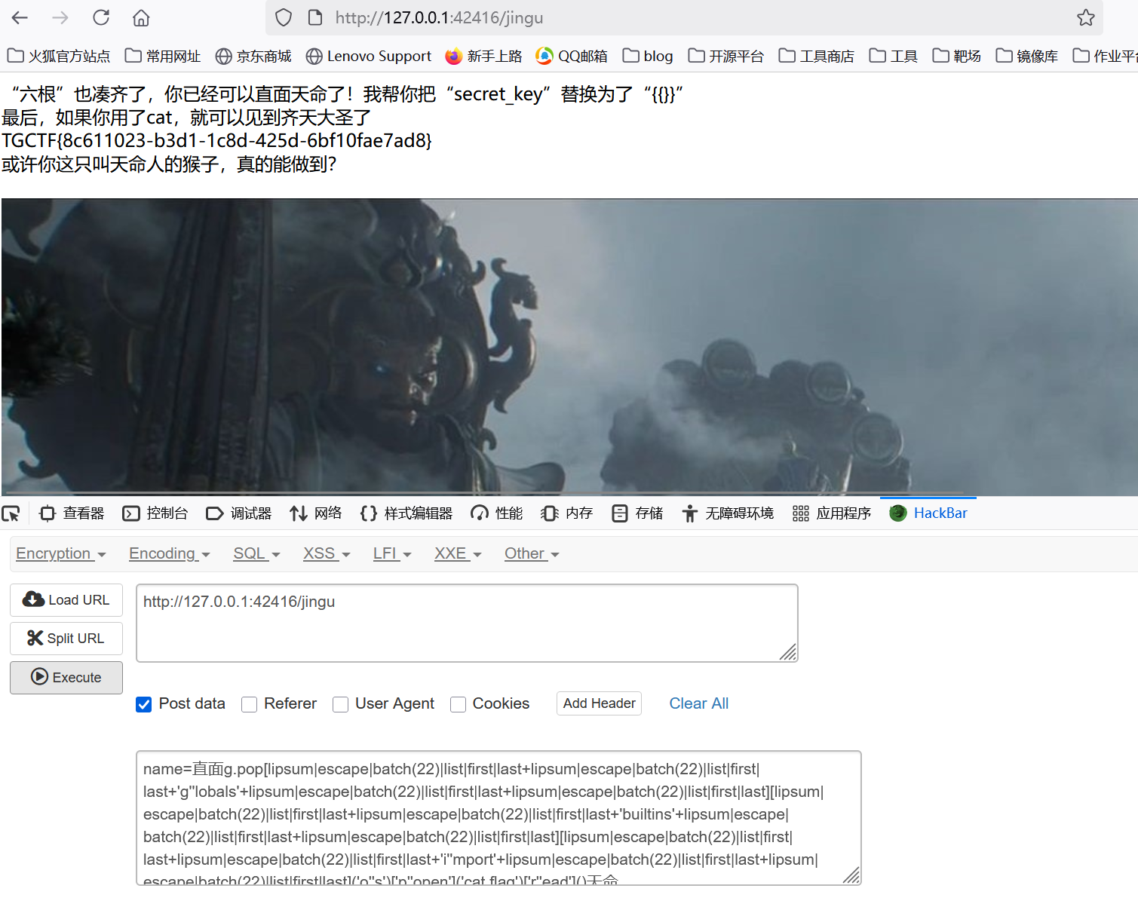Activate the devtools element picker icon
Image resolution: width=1138 pixels, height=910 pixels.
[11, 513]
